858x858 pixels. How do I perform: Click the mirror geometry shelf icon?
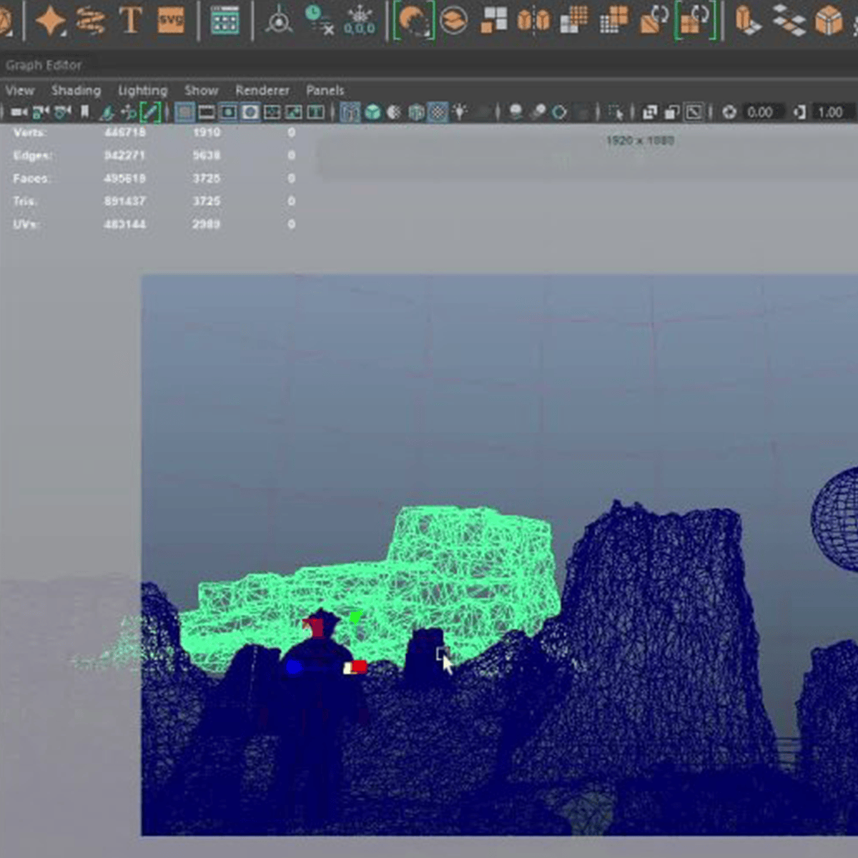coord(533,20)
